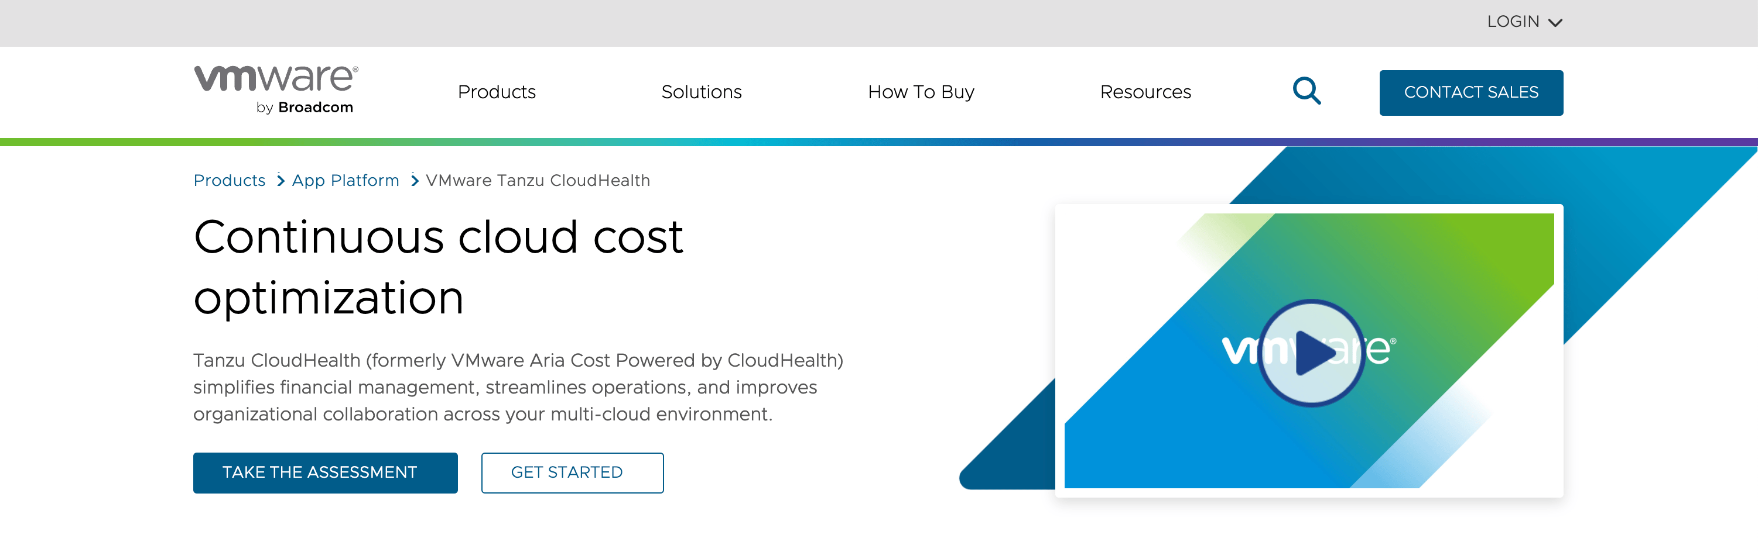
Task: Open the Products navigation menu
Action: coord(497,92)
